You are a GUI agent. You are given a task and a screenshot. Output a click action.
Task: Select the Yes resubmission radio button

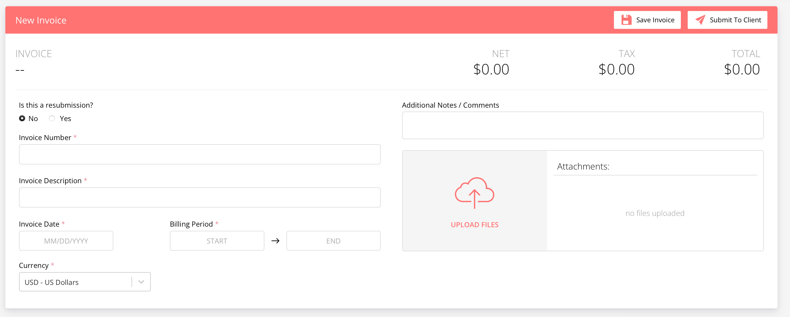point(52,118)
